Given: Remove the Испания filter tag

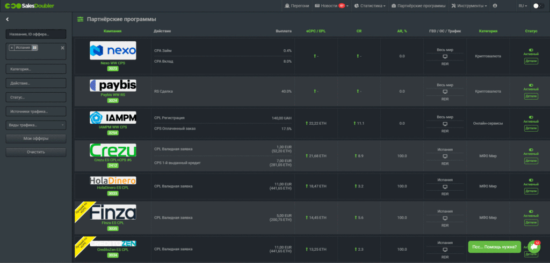Looking at the screenshot, I should click(x=12, y=48).
